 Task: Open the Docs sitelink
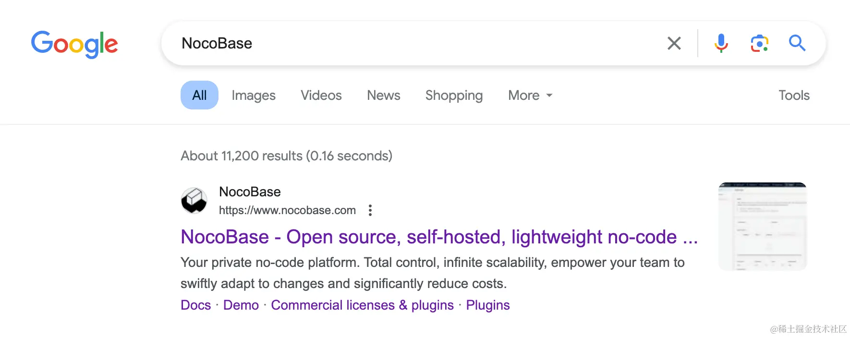coord(195,305)
